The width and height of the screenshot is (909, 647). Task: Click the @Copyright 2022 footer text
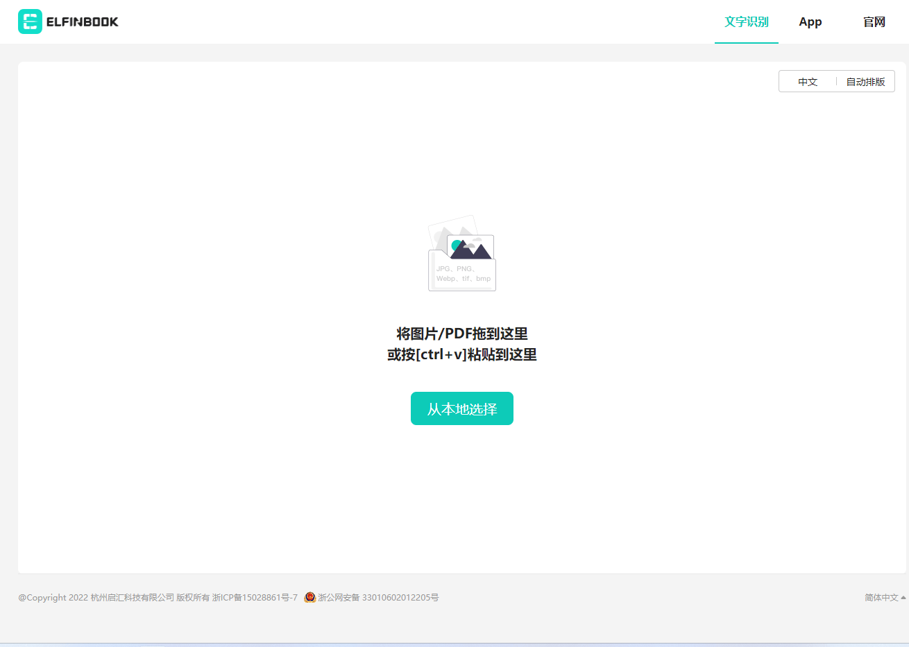(53, 598)
